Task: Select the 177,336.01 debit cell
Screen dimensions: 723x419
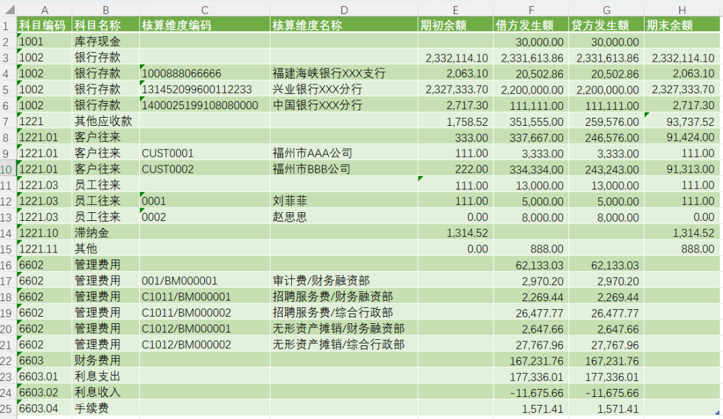Action: pos(531,377)
